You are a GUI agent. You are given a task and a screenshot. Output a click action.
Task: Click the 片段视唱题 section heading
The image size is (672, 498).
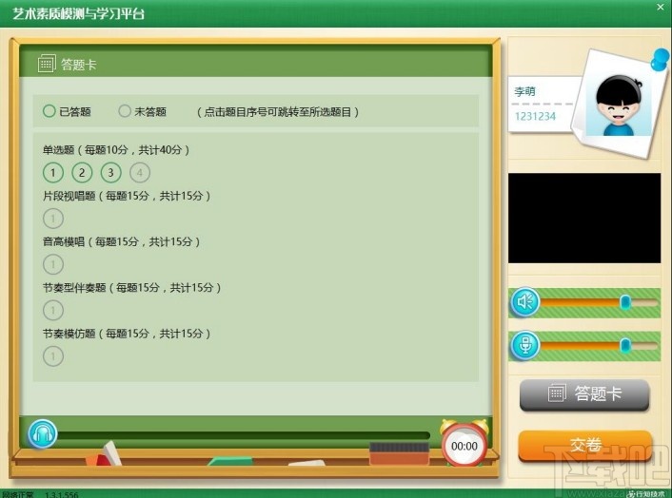click(x=127, y=196)
